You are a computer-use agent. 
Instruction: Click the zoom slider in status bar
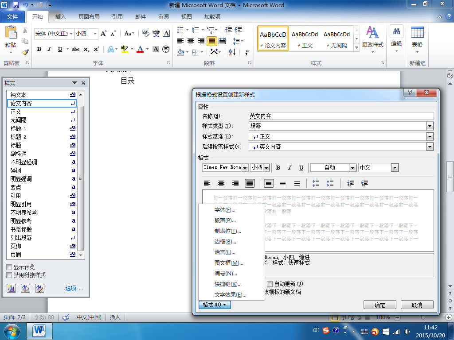(x=423, y=317)
